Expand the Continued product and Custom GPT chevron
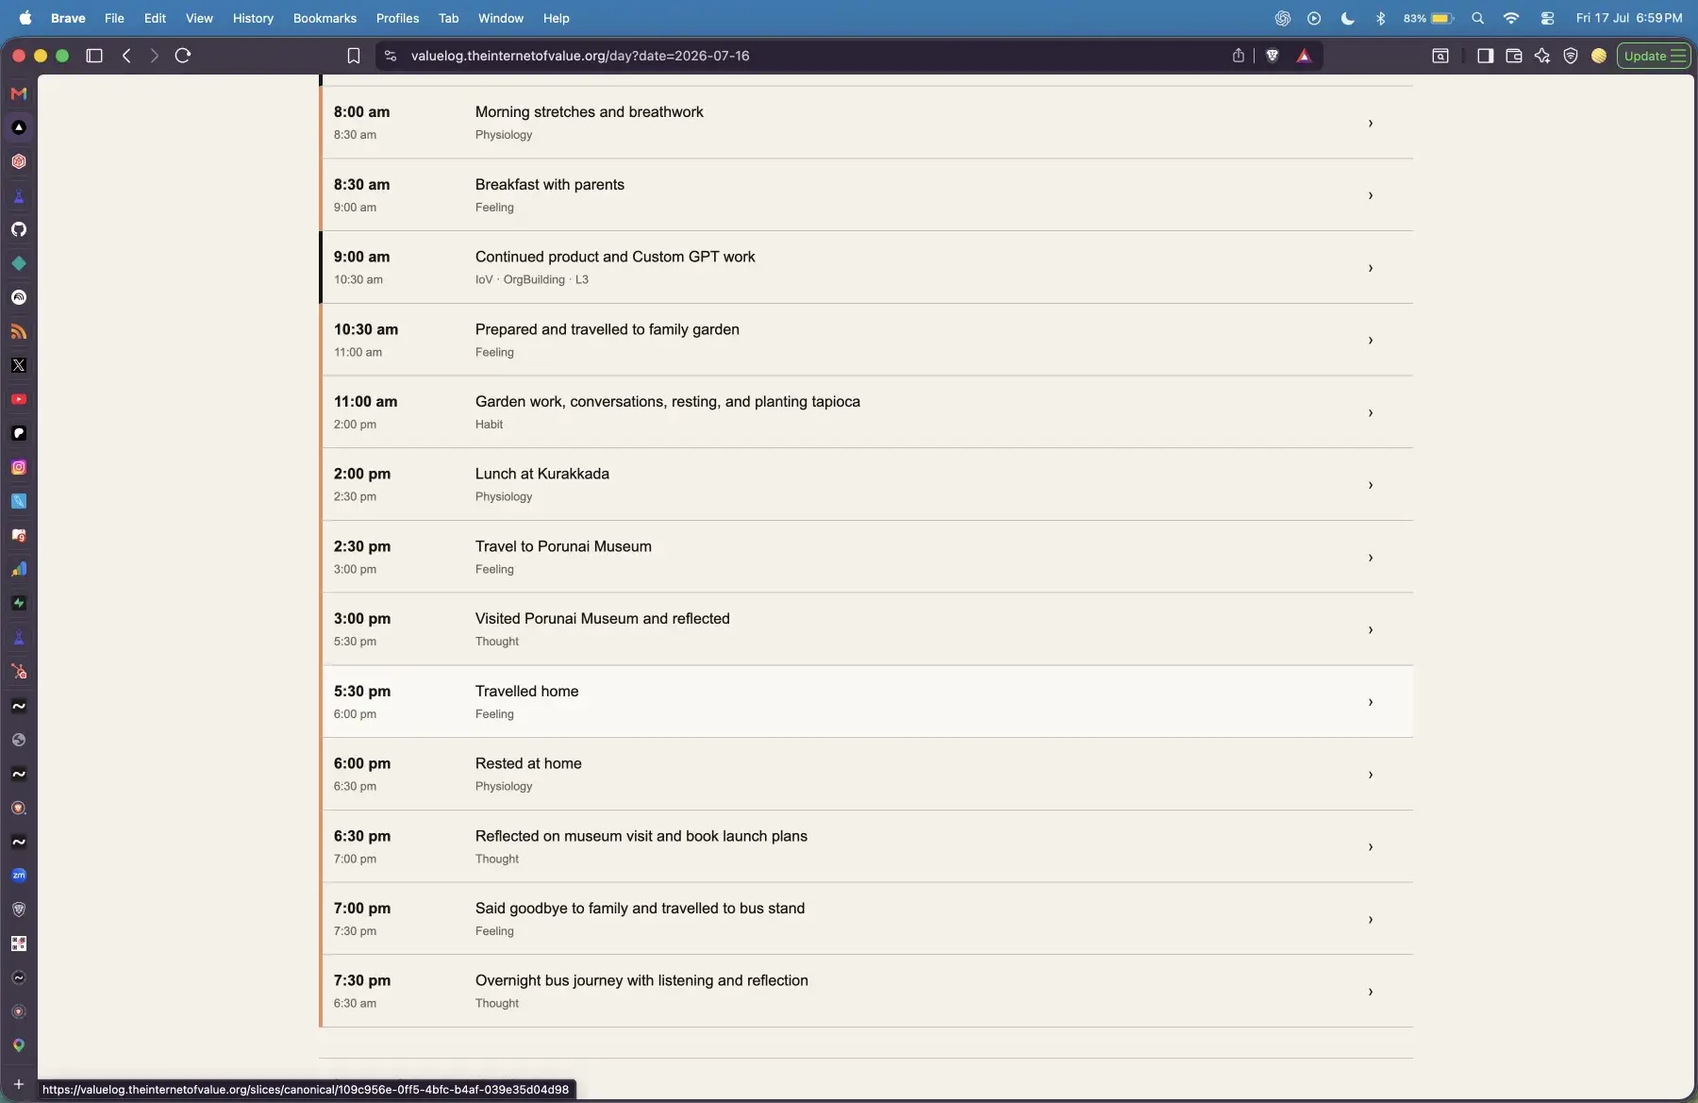Viewport: 1698px width, 1103px height. 1371,268
